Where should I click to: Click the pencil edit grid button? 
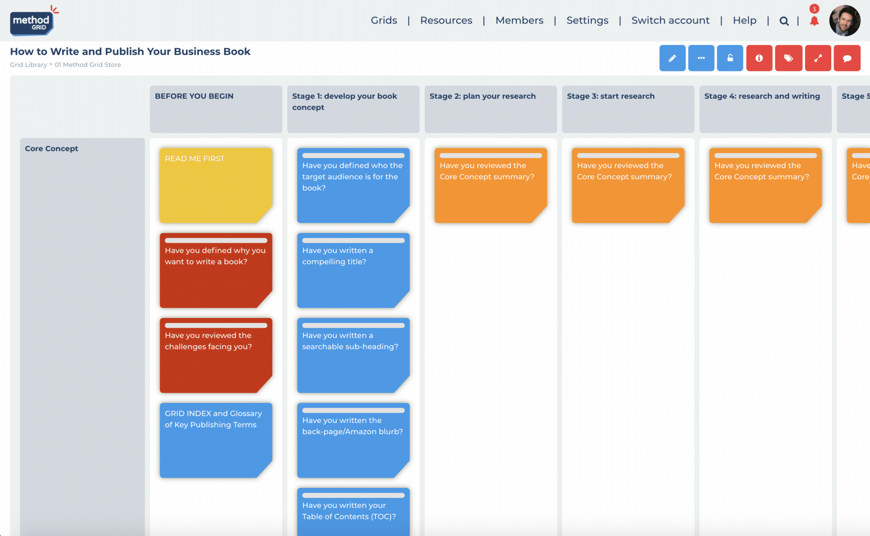pos(672,58)
